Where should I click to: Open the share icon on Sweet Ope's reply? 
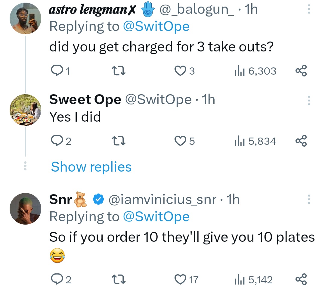click(301, 141)
